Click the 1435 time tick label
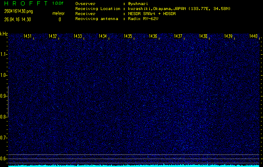This screenshot has width=263, height=167. [x=128, y=36]
